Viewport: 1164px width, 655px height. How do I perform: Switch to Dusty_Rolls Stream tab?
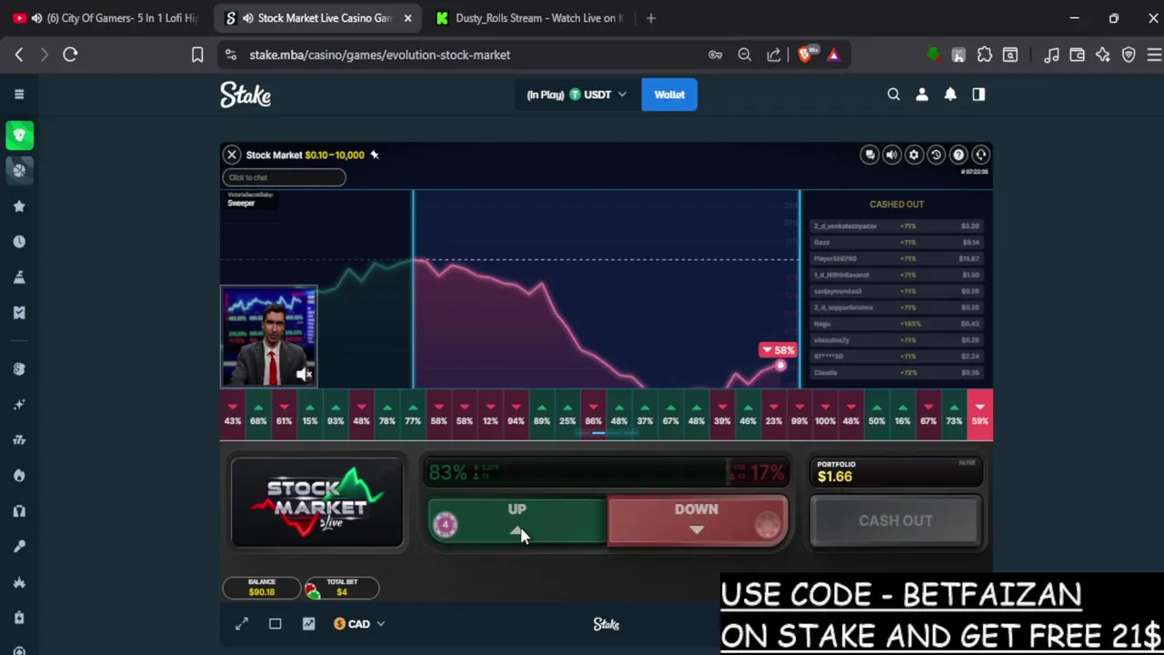[529, 18]
